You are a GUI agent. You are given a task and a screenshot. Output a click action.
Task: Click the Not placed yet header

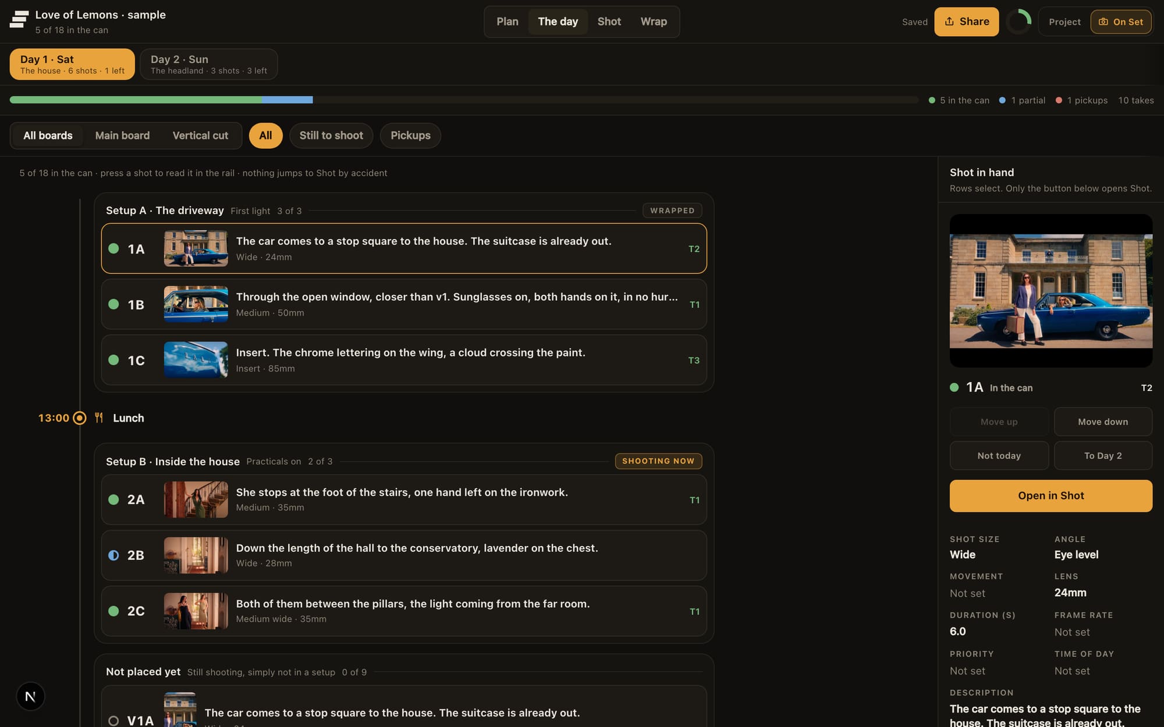[143, 672]
